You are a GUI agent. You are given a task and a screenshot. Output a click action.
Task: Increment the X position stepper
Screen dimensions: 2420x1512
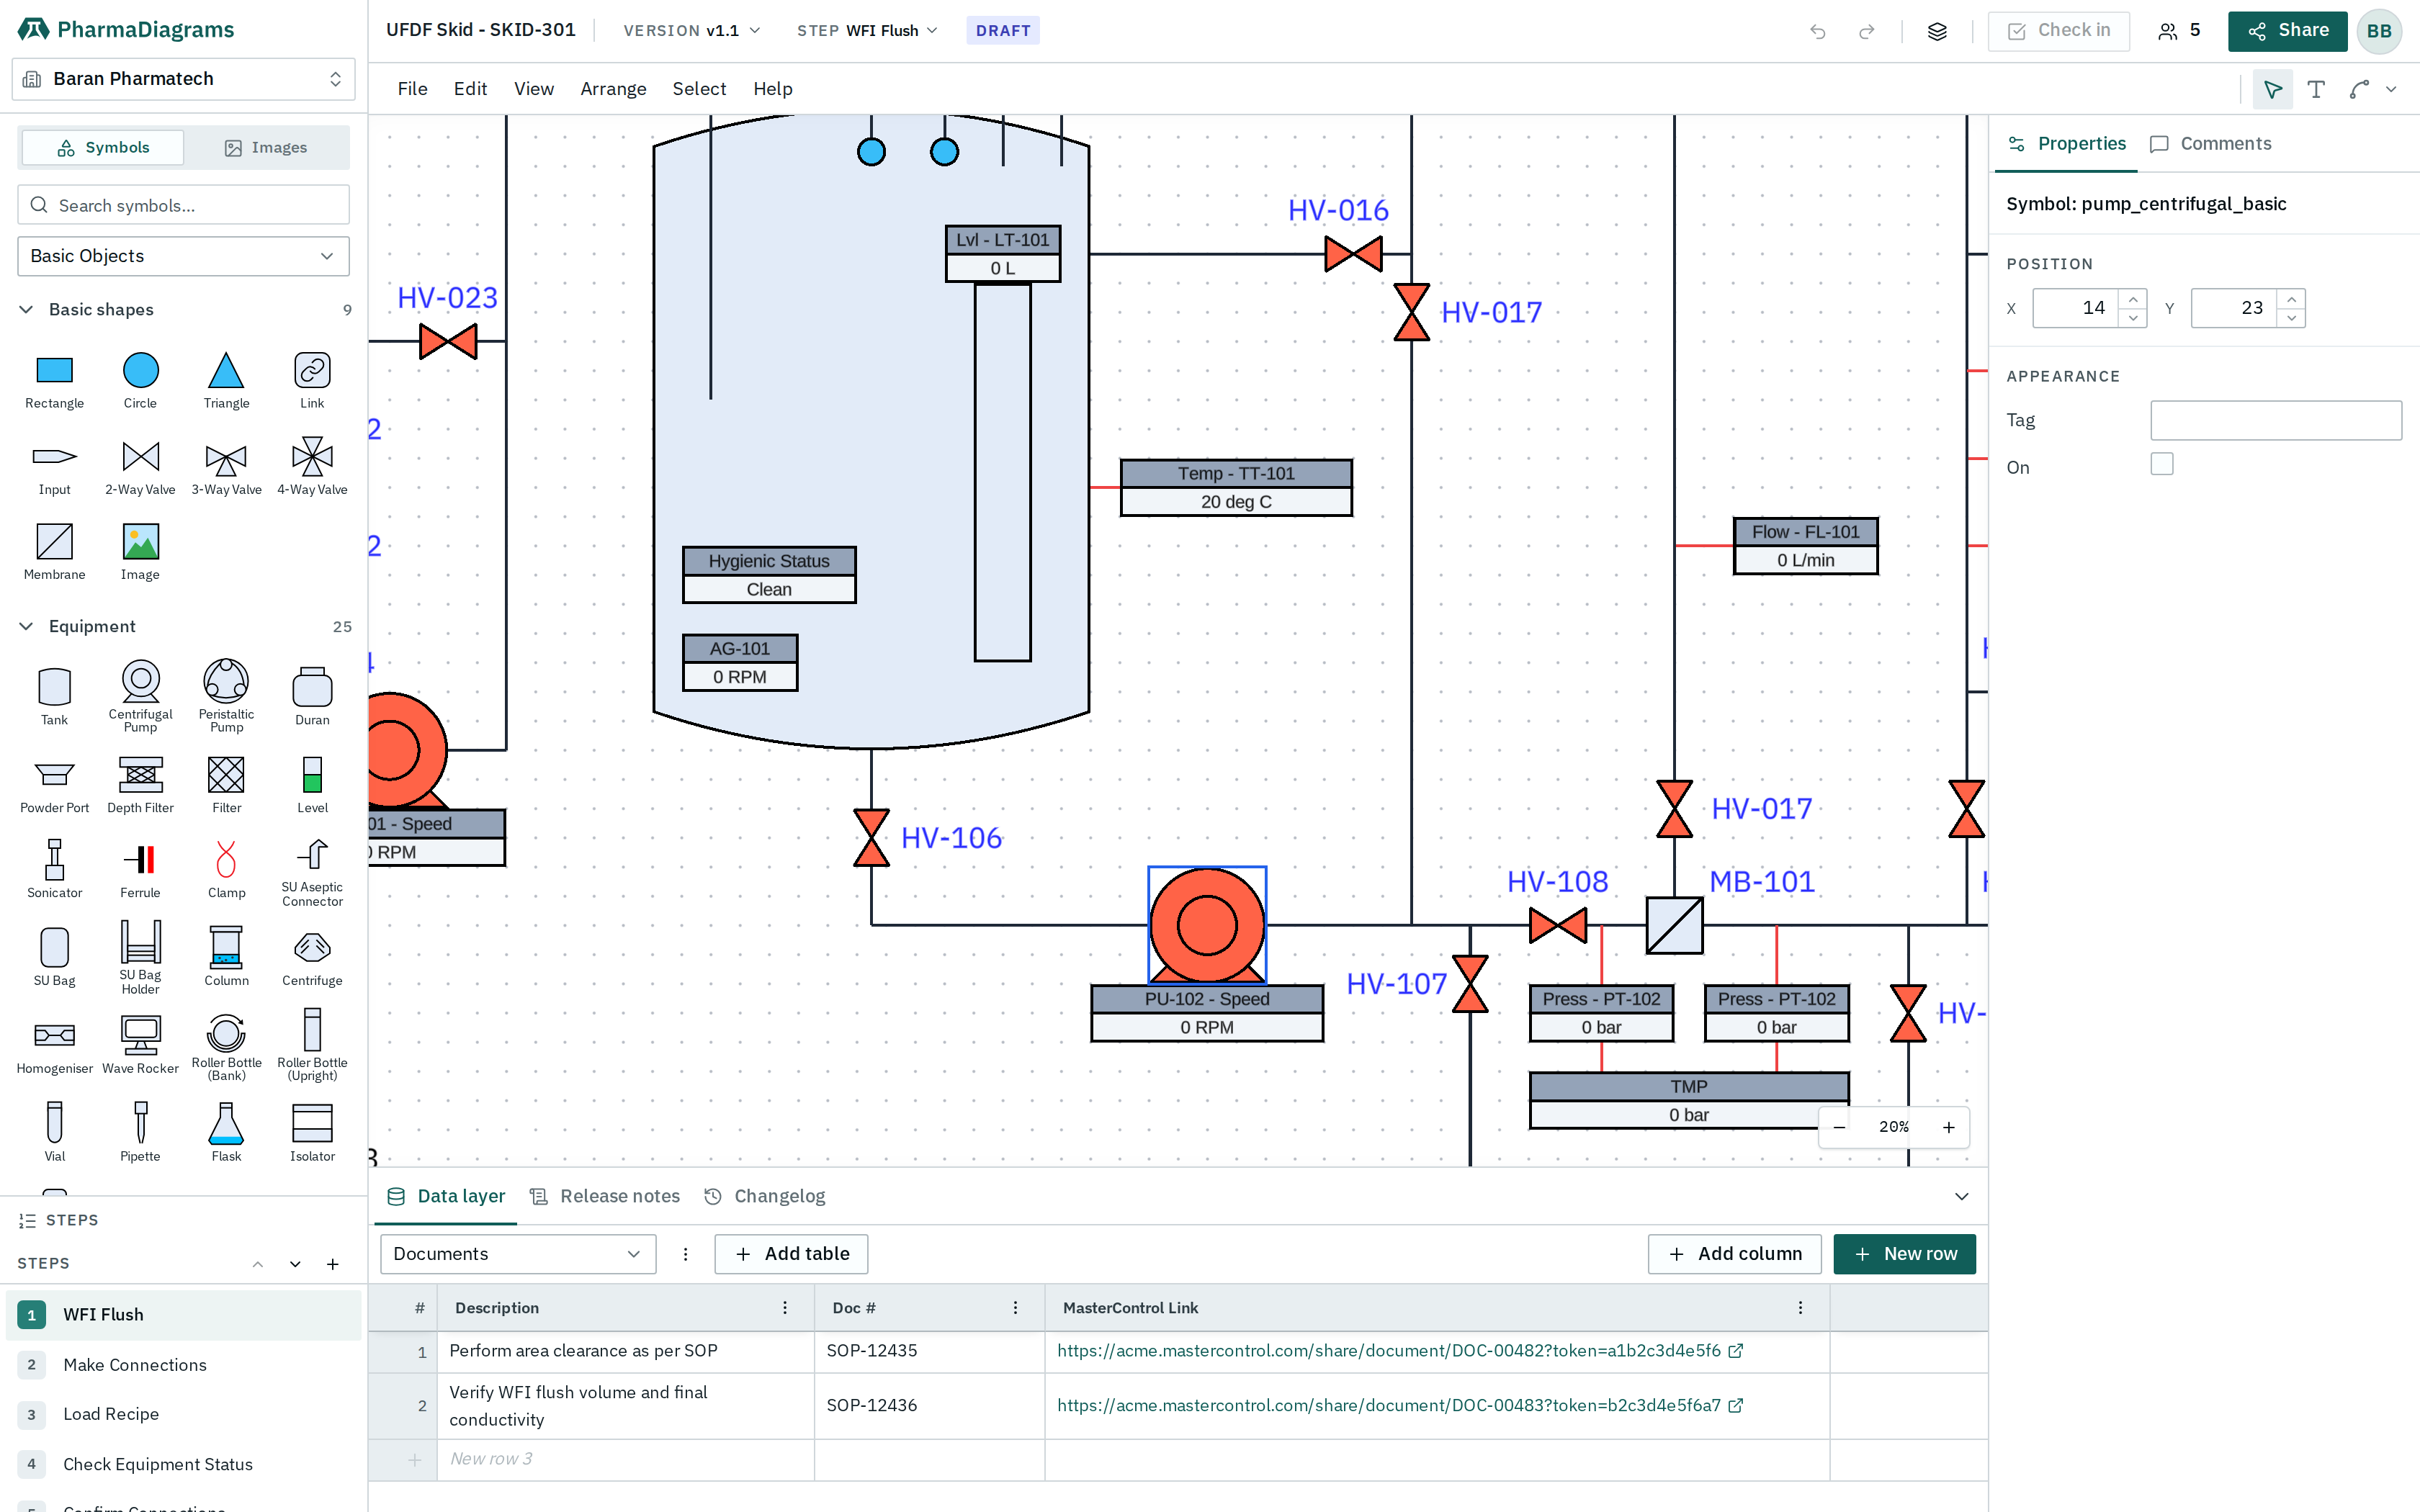coord(2133,299)
